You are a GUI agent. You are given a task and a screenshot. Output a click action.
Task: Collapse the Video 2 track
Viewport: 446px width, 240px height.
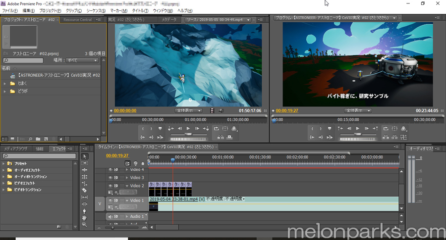[x=127, y=186]
